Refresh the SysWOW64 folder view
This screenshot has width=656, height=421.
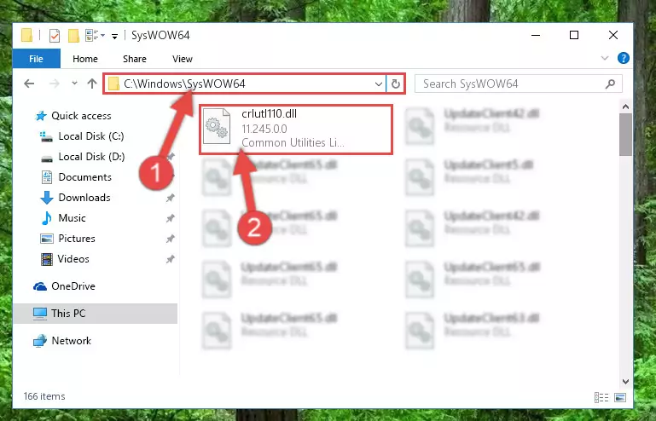[x=395, y=84]
